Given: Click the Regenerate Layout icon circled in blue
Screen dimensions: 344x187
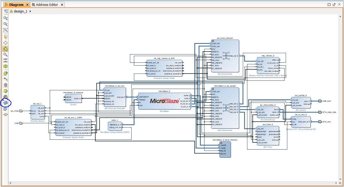Looking at the screenshot, I should click(5, 103).
